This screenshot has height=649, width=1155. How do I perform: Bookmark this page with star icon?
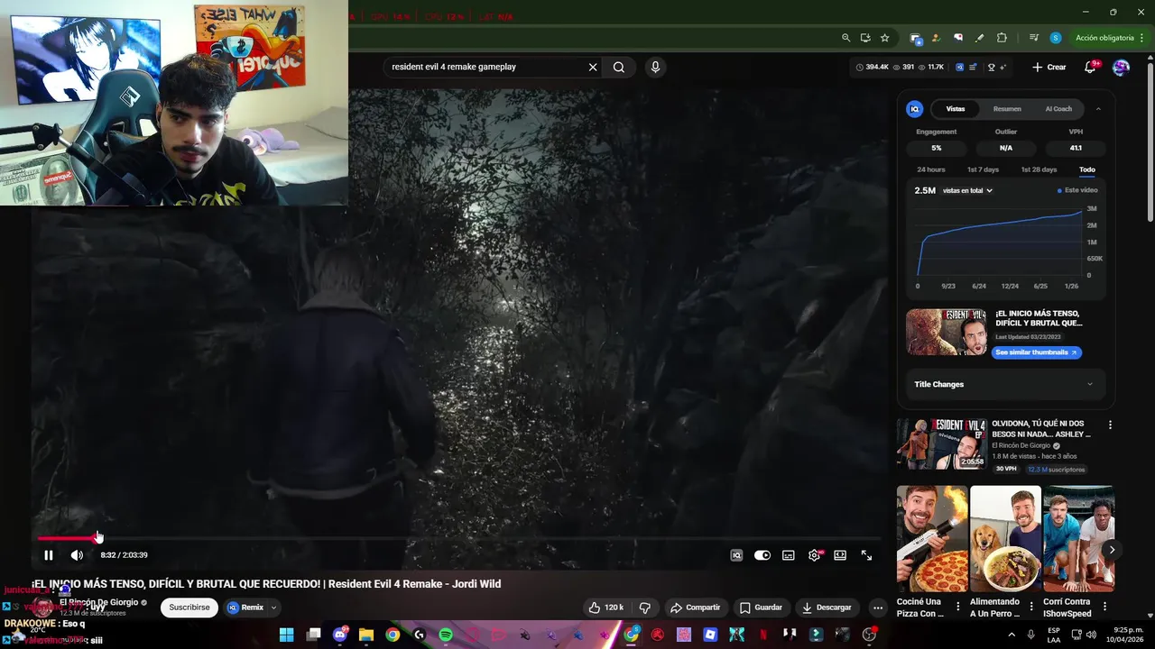(x=885, y=38)
